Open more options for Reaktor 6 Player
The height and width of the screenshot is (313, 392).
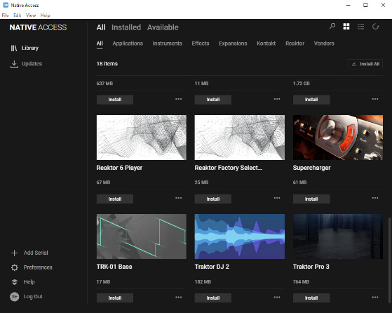pos(179,198)
